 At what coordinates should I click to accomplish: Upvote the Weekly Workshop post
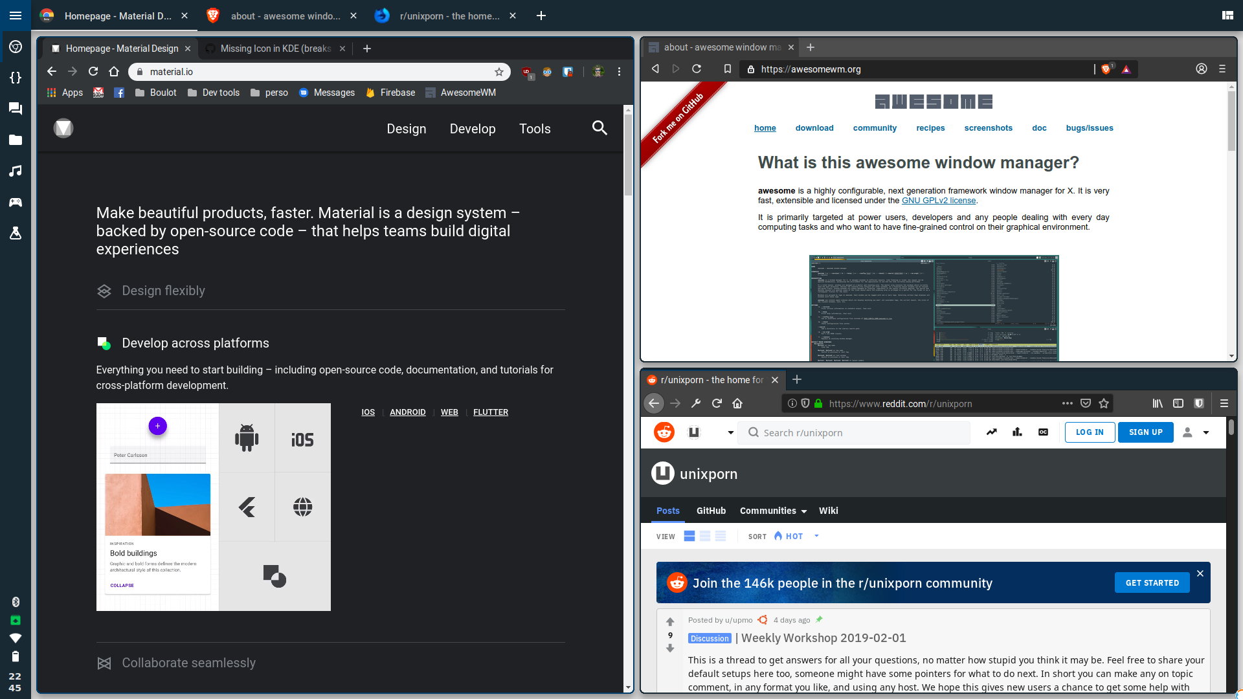(x=670, y=621)
